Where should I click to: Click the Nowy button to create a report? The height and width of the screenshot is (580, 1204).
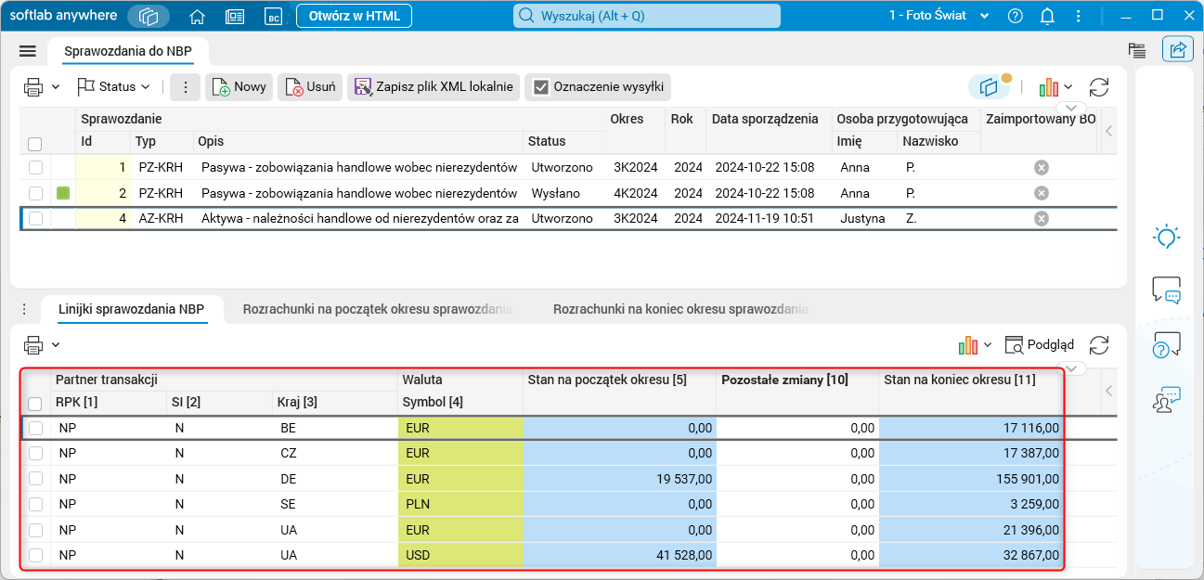240,86
